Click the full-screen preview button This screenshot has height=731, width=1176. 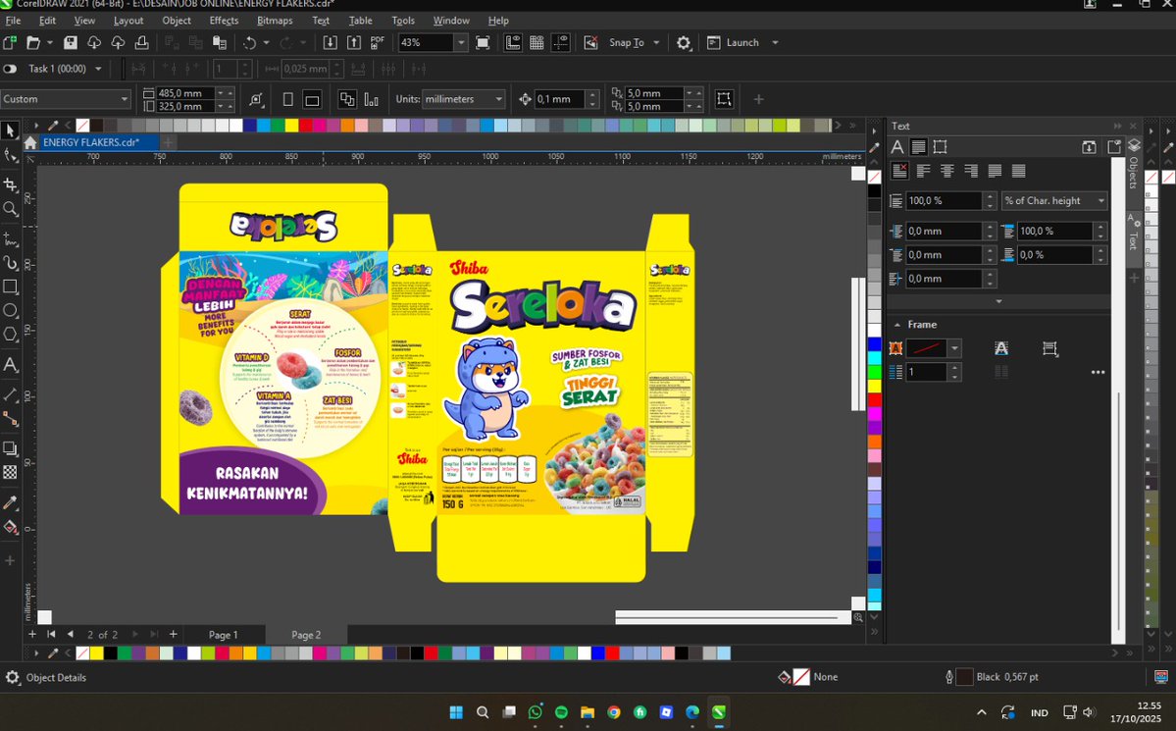482,42
